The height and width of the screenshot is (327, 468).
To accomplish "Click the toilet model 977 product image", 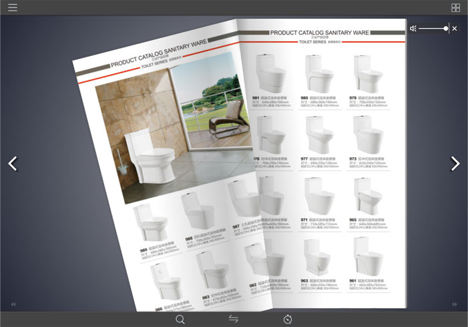I will (x=319, y=135).
